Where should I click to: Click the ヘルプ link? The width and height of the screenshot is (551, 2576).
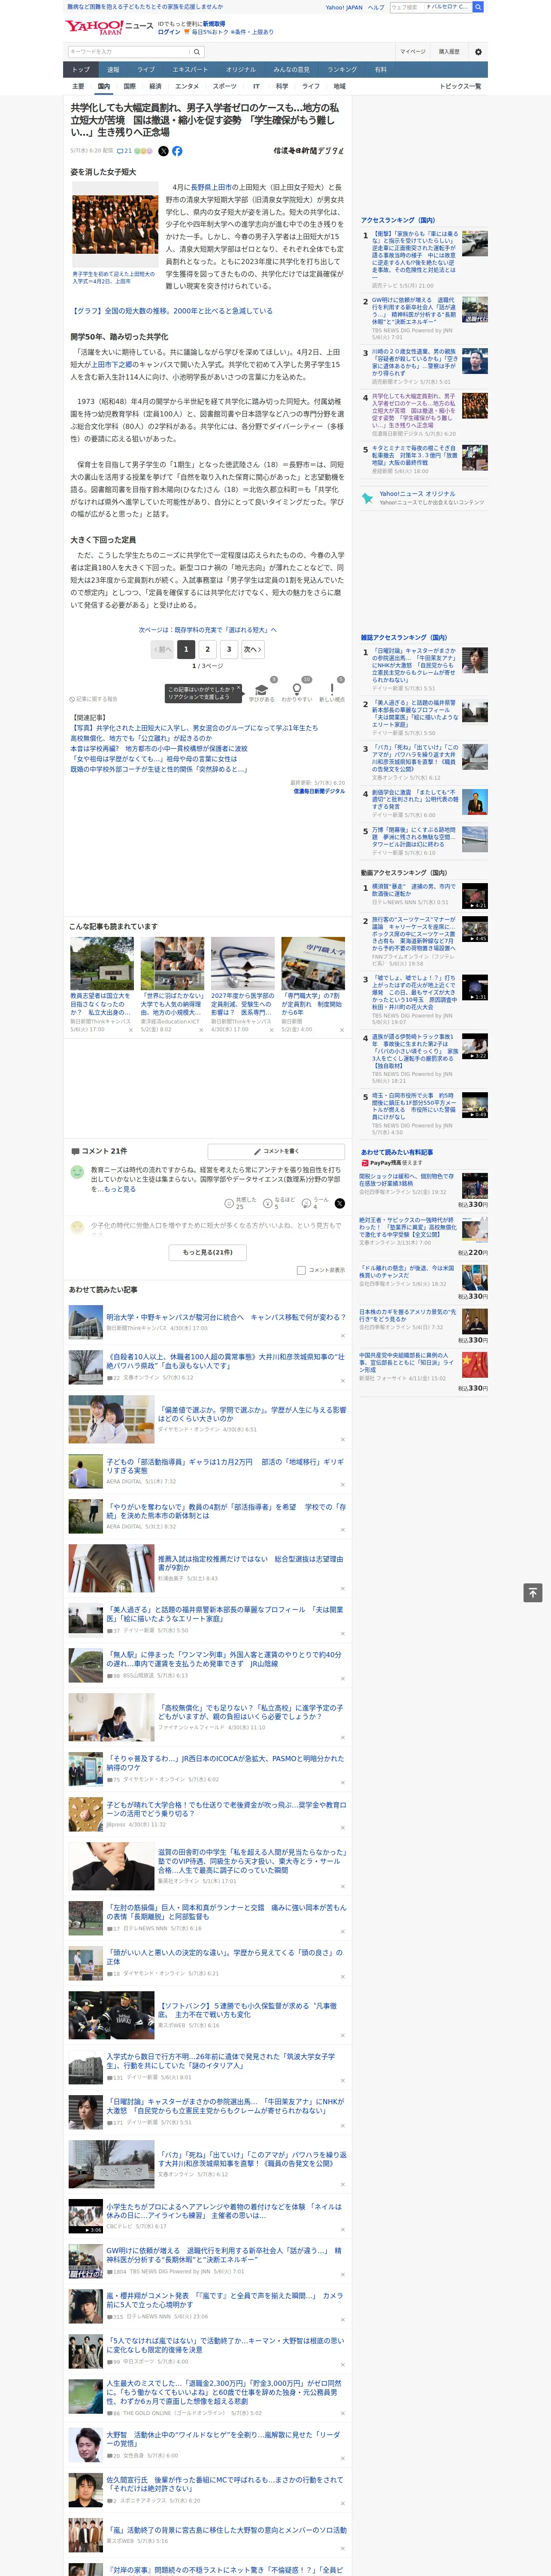[x=376, y=7]
